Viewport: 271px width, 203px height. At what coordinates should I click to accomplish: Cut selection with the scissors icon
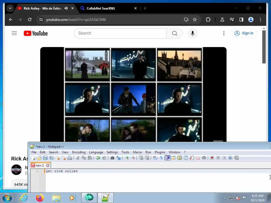pyautogui.click(x=78, y=158)
